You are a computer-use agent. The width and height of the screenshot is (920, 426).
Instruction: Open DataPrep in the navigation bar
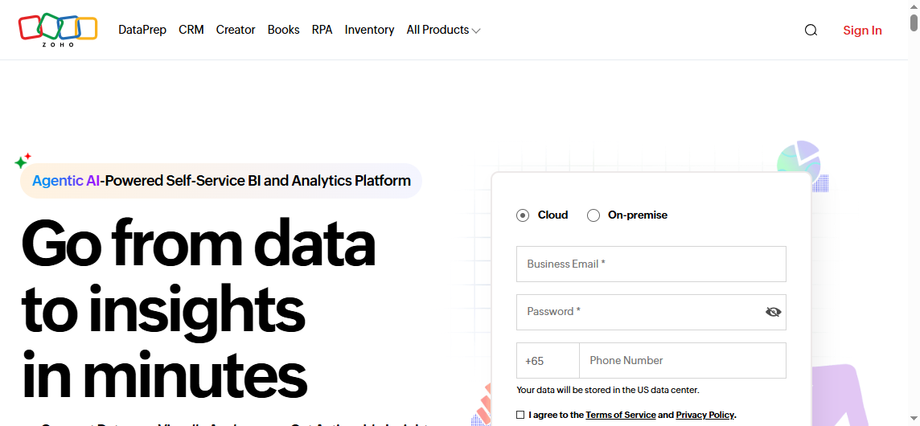pos(142,30)
